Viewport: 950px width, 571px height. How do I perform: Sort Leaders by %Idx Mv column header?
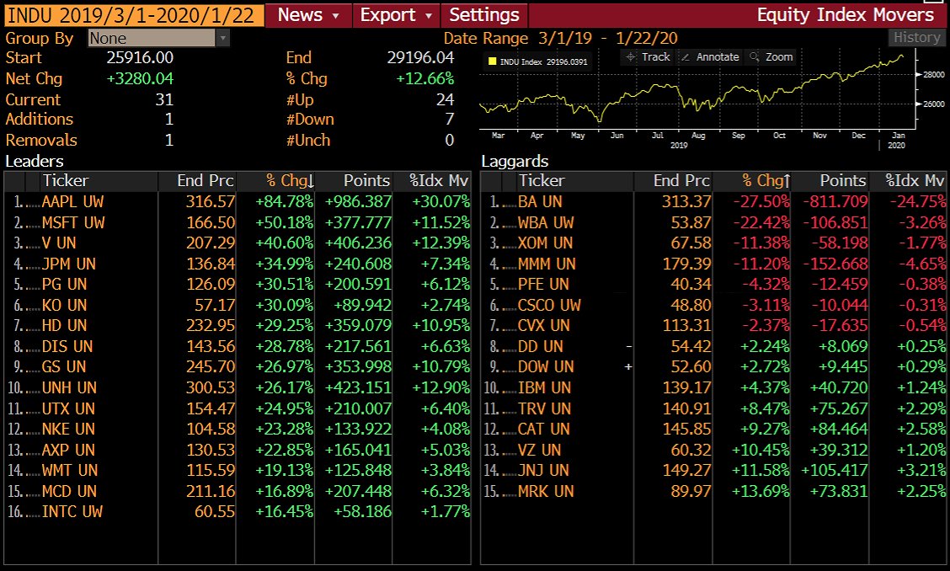click(x=431, y=180)
